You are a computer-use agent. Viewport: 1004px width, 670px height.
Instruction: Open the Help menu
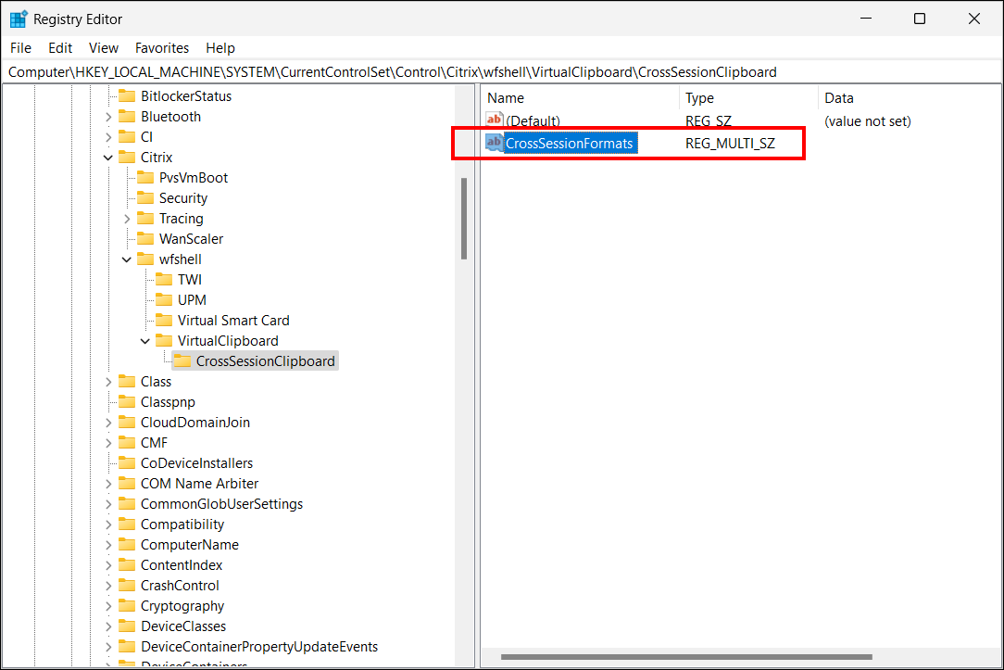[220, 48]
